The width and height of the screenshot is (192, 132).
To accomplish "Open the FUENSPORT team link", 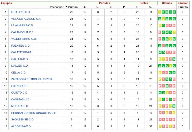I will [x=19, y=86].
